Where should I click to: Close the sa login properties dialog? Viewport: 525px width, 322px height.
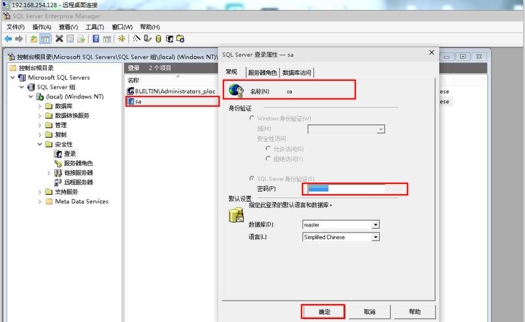tap(432, 52)
